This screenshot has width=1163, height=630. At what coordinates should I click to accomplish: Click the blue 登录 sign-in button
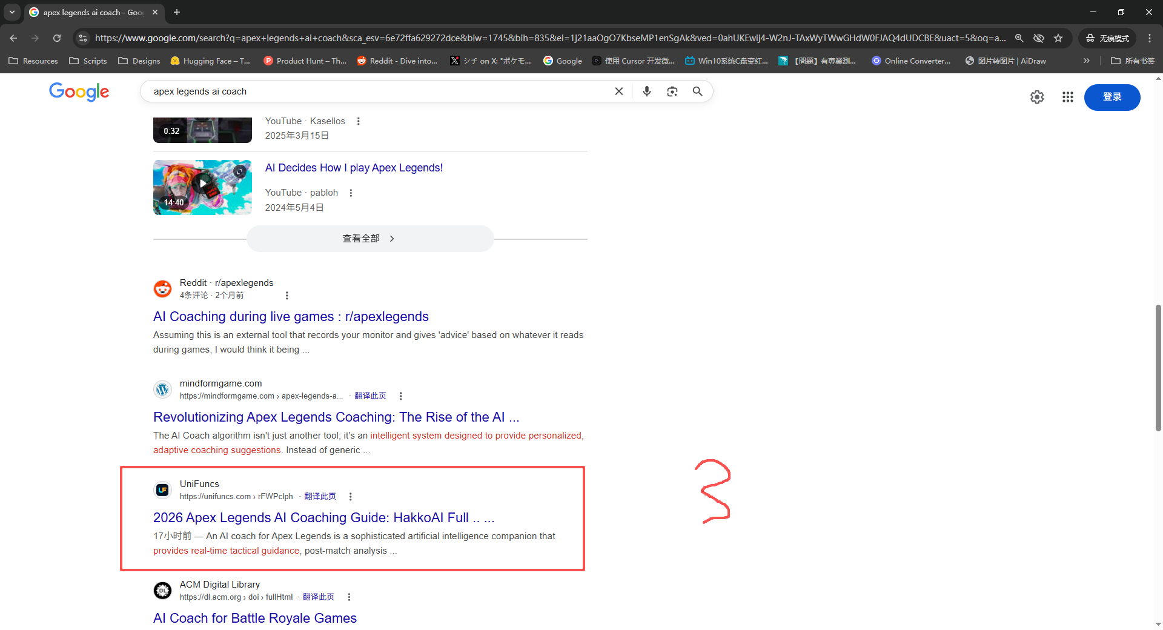click(1112, 97)
